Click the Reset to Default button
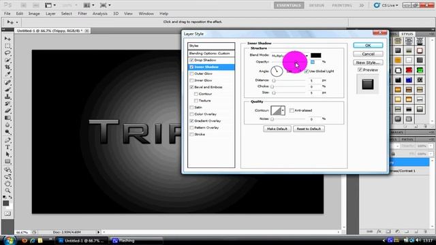Image resolution: width=436 pixels, height=245 pixels. click(x=309, y=129)
